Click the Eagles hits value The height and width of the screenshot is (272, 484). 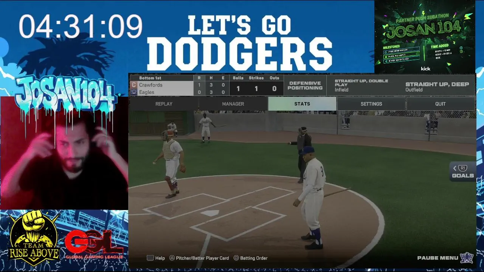pos(211,92)
